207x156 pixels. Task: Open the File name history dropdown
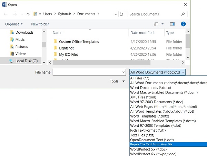click(x=123, y=72)
